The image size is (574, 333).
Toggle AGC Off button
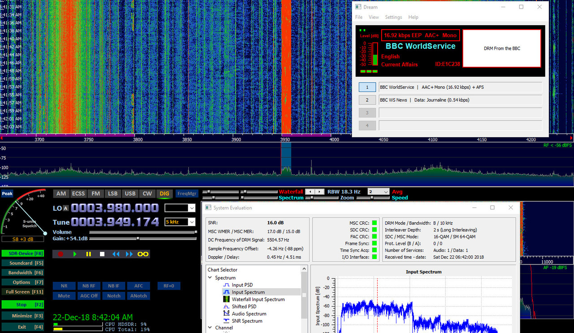[x=89, y=296]
